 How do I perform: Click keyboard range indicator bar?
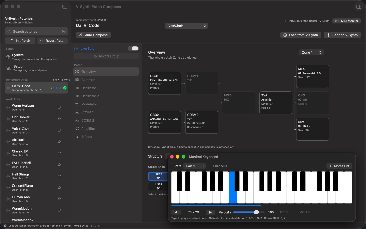coord(216,205)
